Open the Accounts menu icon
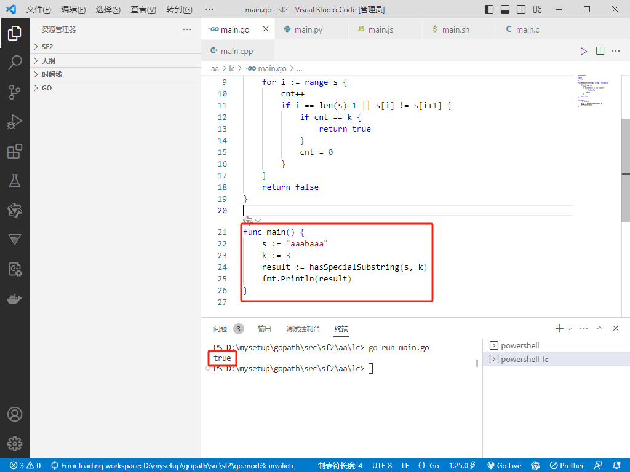Image resolution: width=630 pixels, height=472 pixels. (15, 414)
